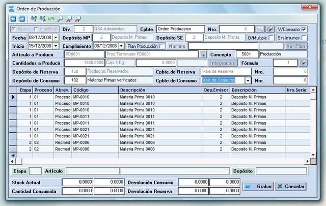
Task: Click the plain magnifier search toolbar icon
Action: tap(60, 19)
